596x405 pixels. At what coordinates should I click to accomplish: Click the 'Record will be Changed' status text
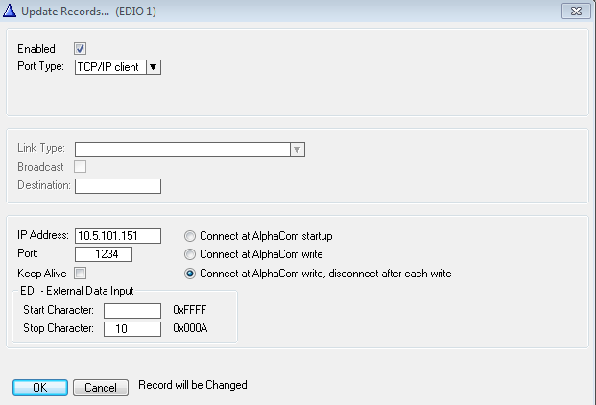pyautogui.click(x=193, y=385)
